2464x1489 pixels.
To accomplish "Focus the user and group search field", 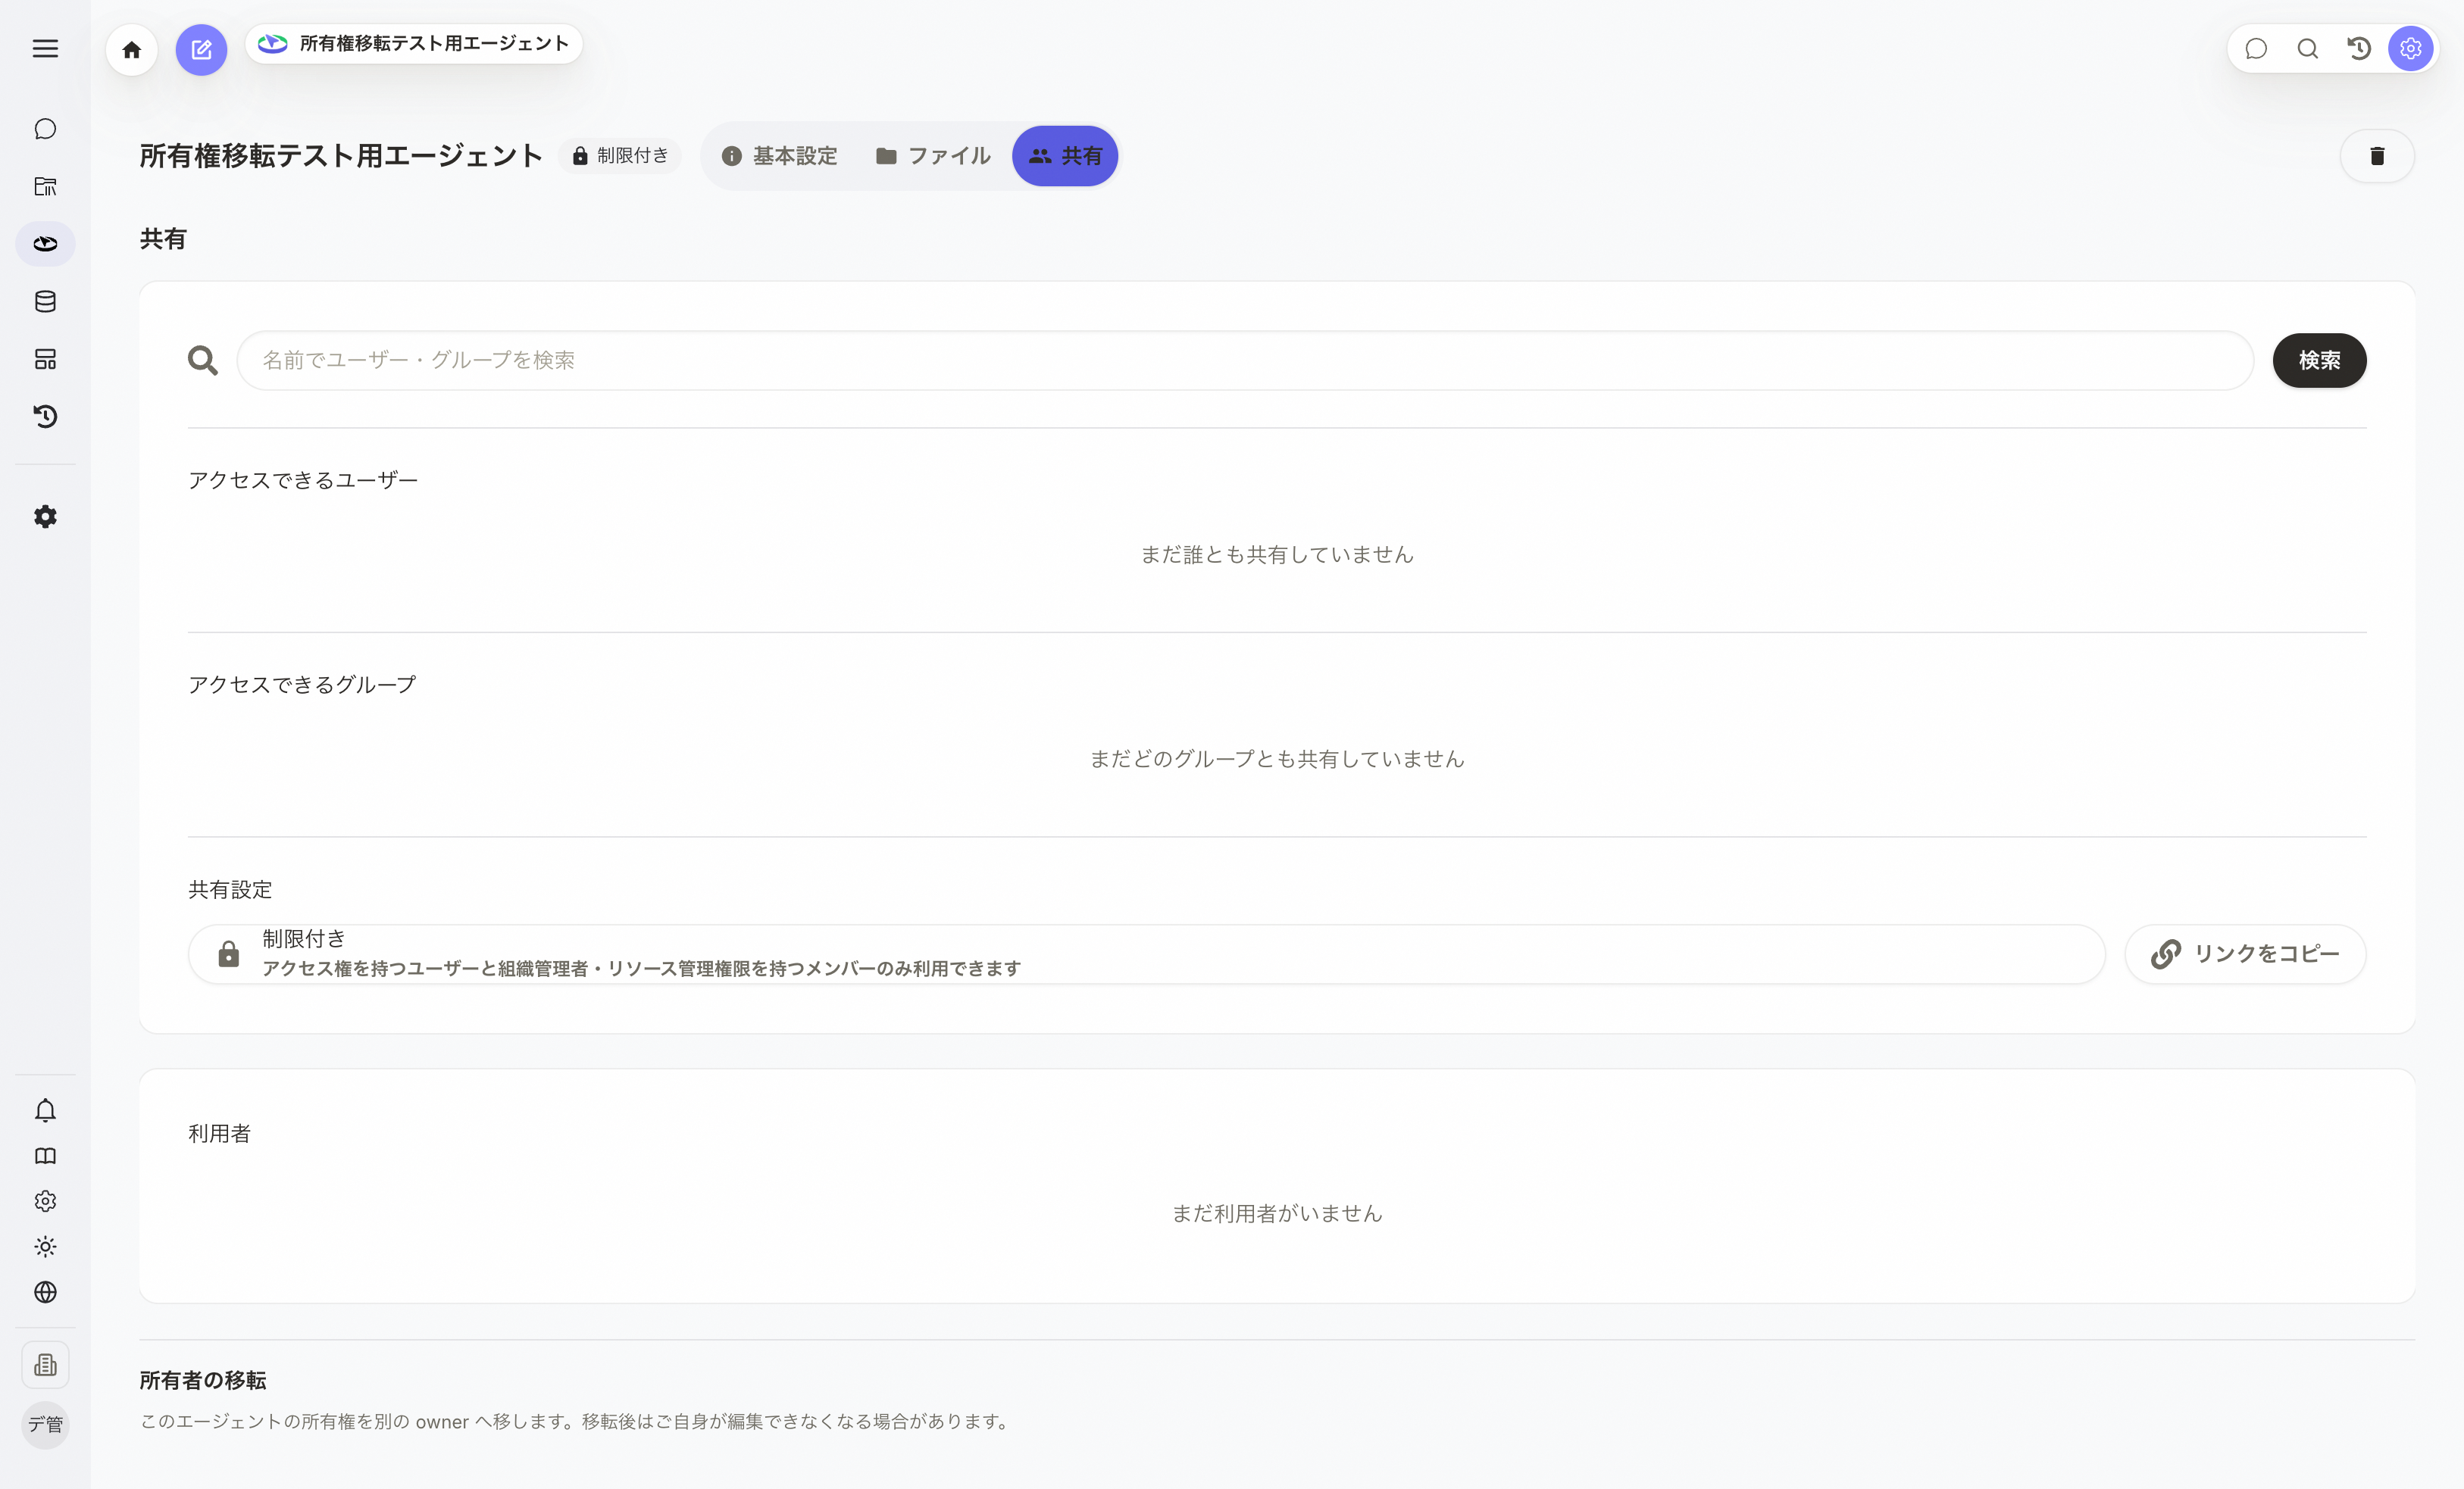I will [x=1245, y=360].
